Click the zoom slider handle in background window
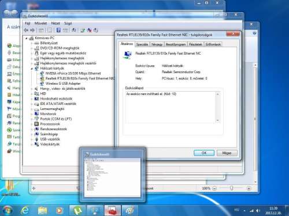Image resolution: width=289 pixels, height=216 pixels. (231, 188)
